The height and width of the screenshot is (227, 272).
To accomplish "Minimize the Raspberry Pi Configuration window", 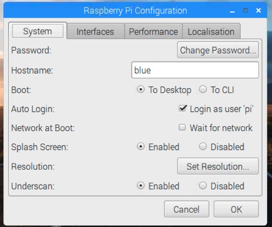I will (232, 11).
